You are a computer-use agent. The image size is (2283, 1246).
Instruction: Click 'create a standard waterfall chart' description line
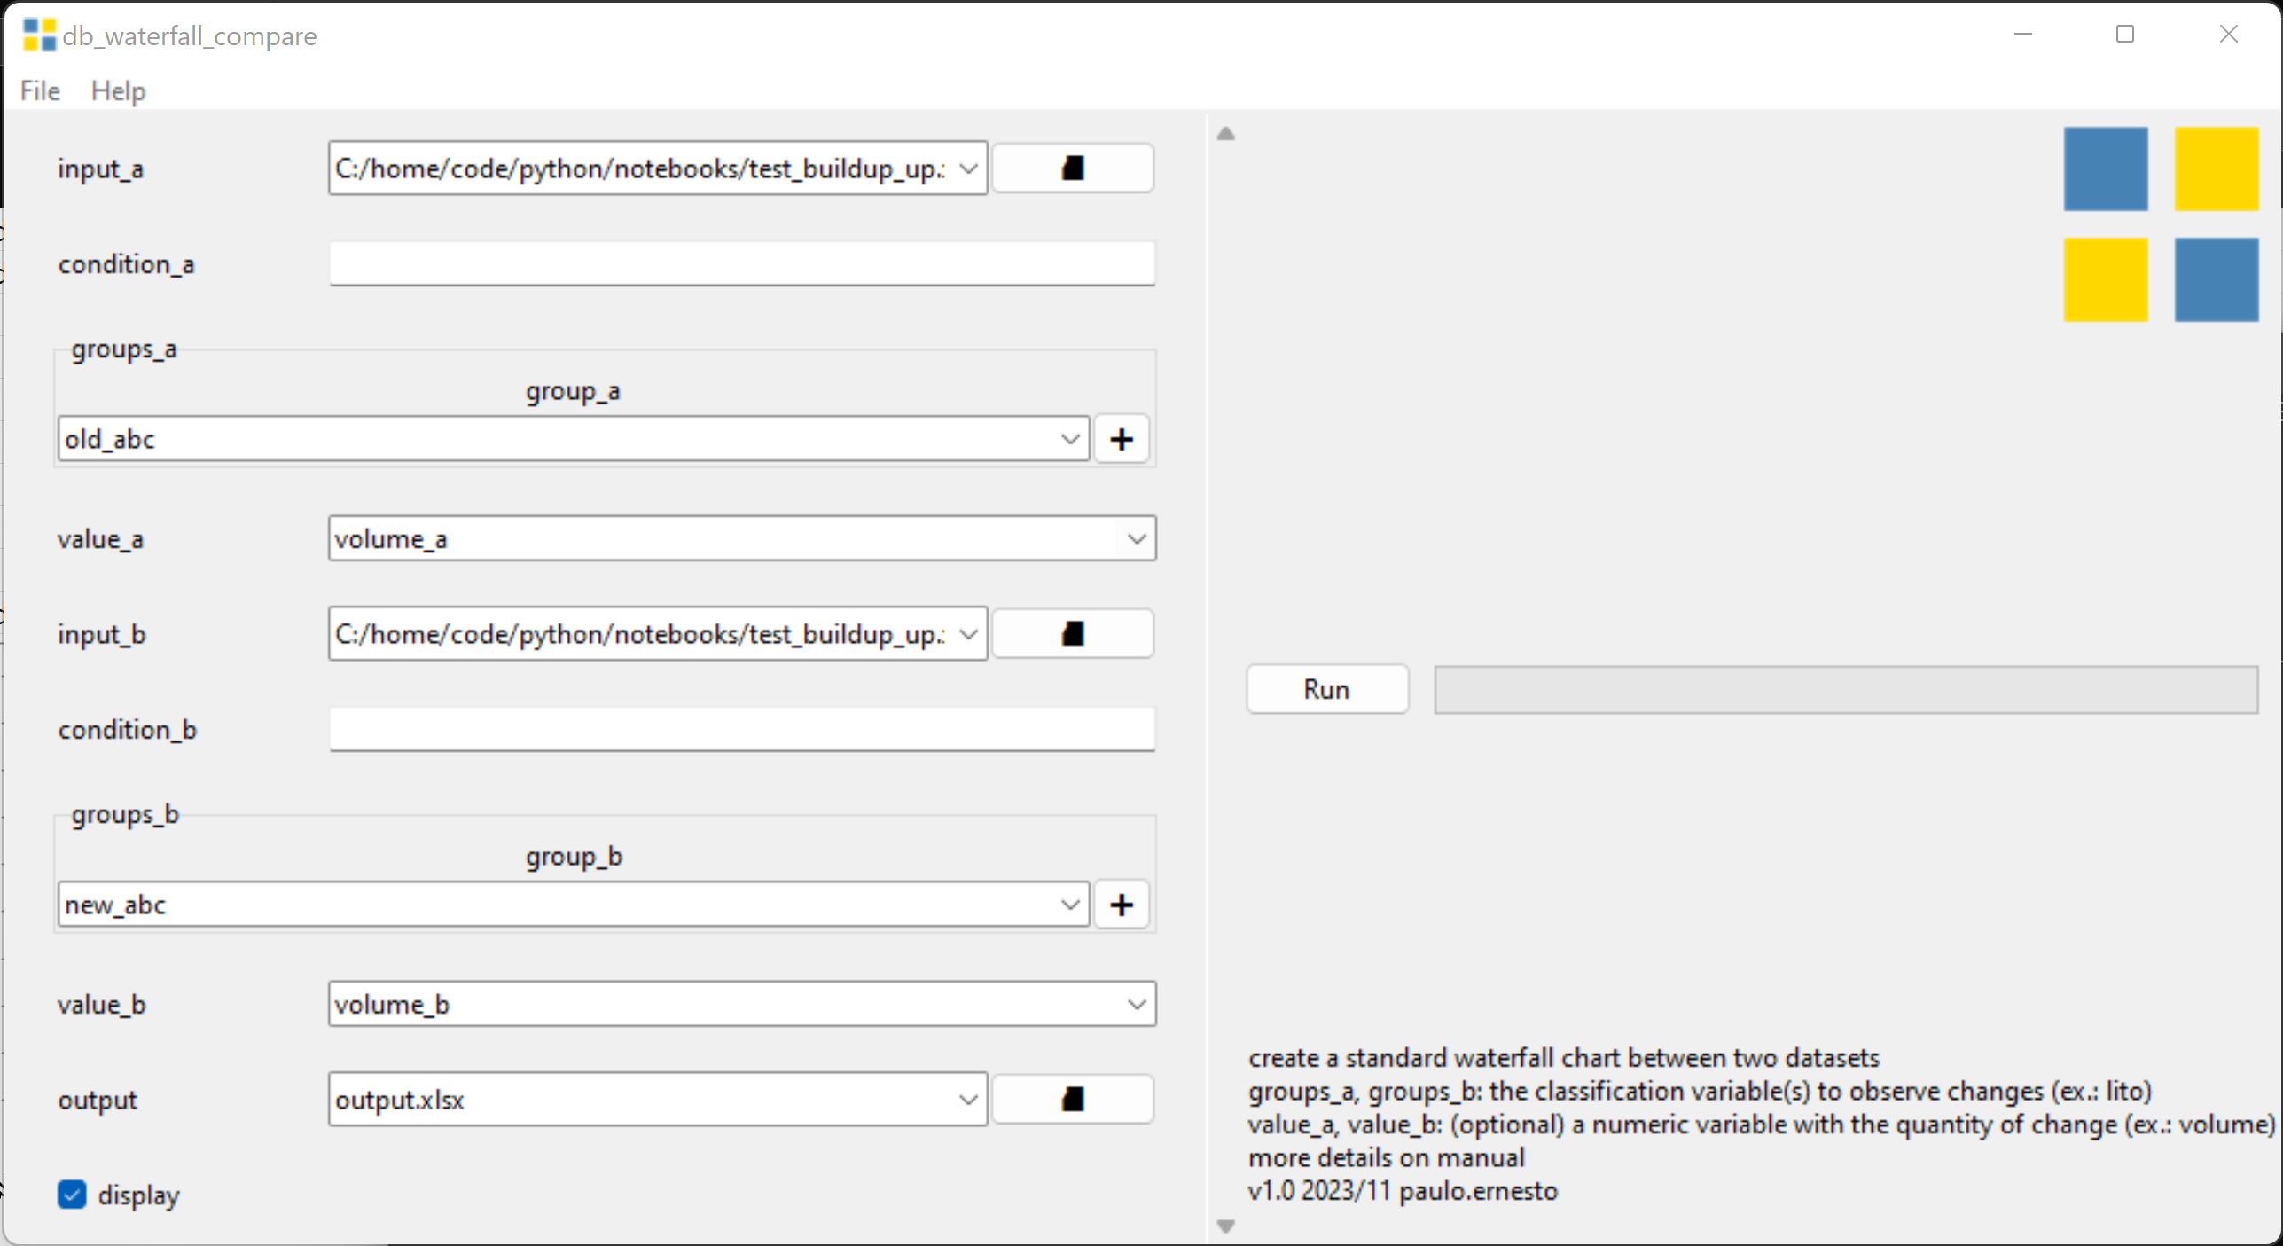tap(1564, 1058)
